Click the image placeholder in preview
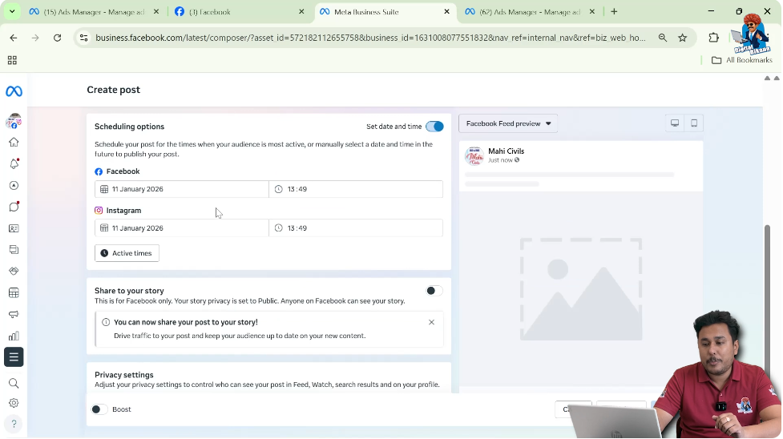Viewport: 783px width, 439px height. tap(581, 289)
